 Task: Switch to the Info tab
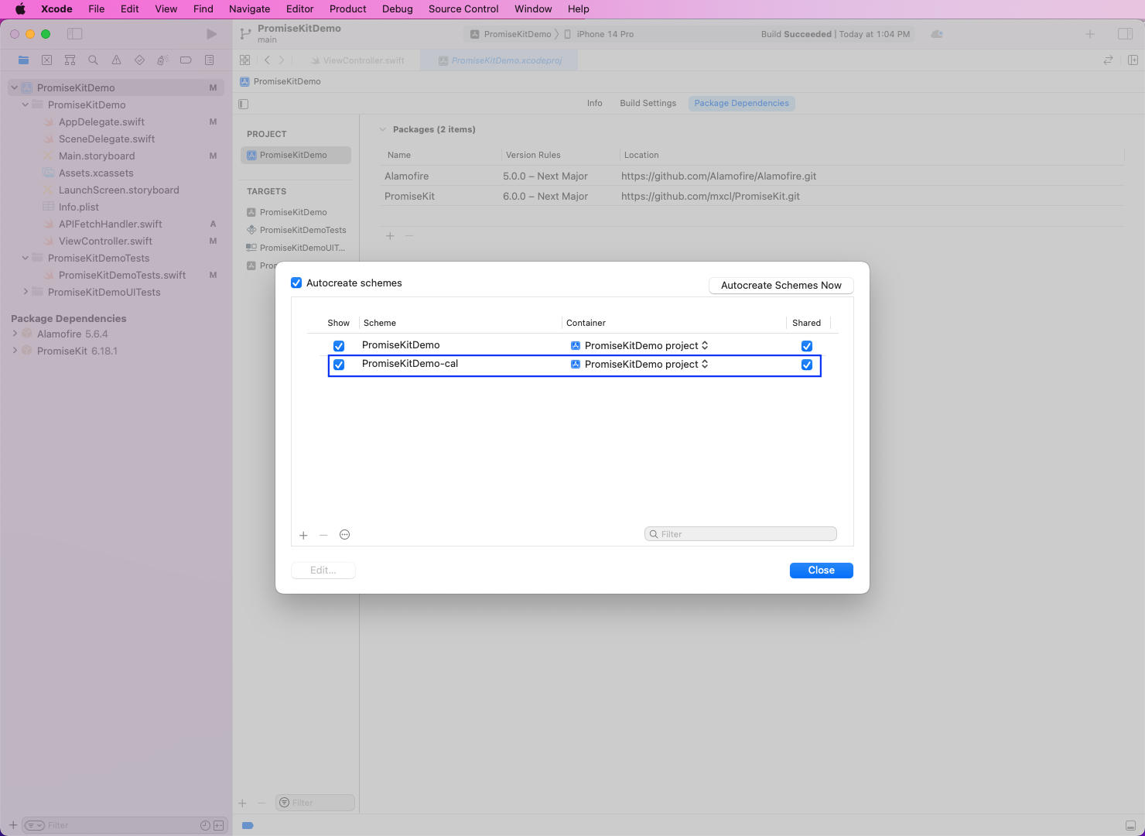[594, 103]
